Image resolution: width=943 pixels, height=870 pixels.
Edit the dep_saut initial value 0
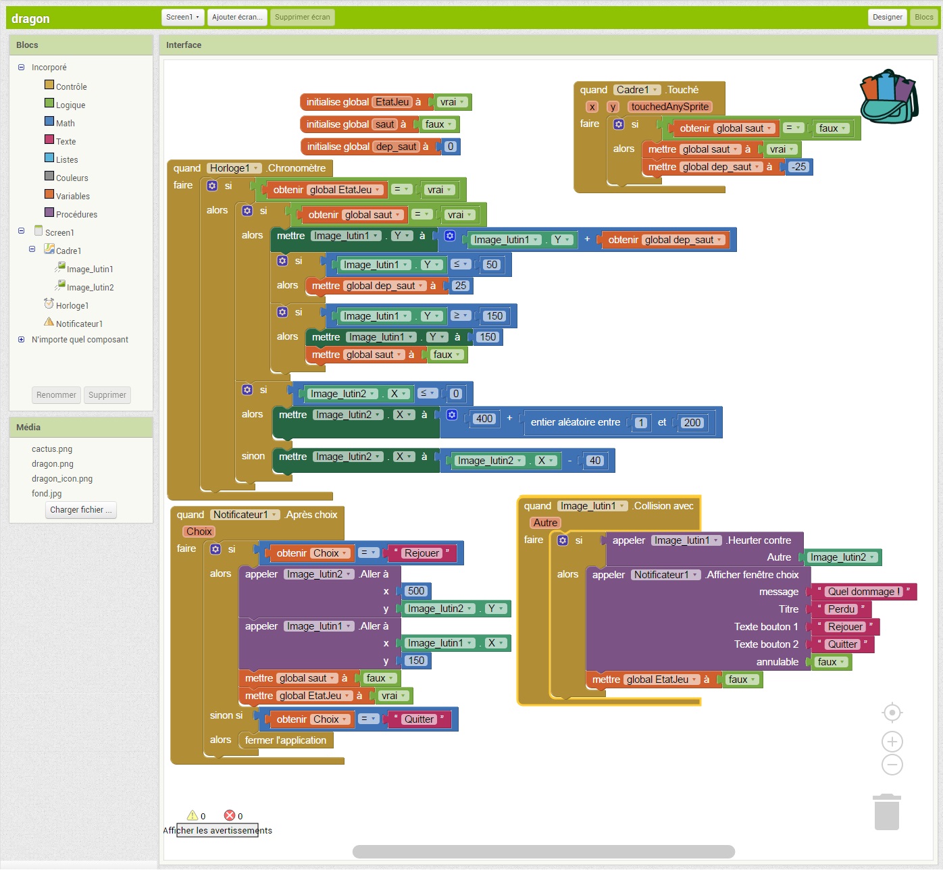(x=451, y=147)
